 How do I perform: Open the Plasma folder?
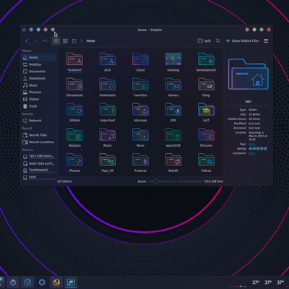(x=74, y=163)
